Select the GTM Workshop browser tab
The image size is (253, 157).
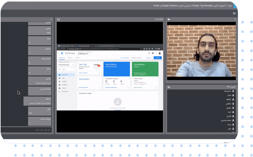coord(107,46)
